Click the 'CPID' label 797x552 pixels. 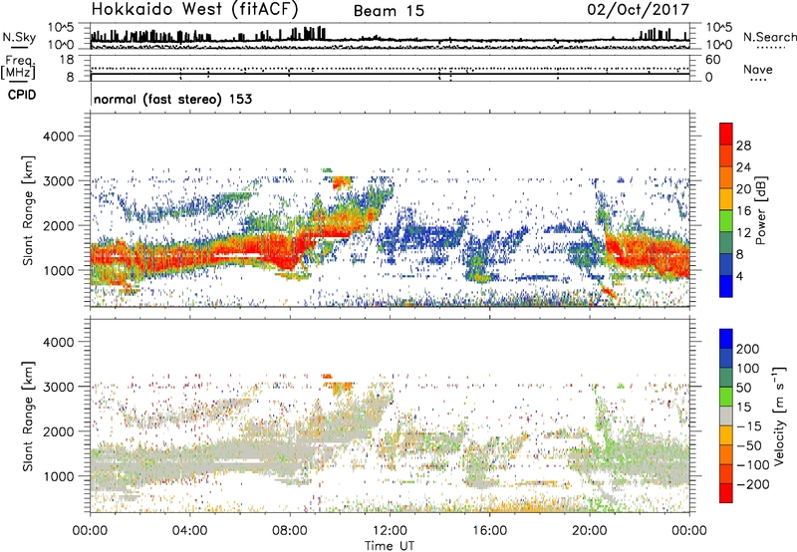tap(22, 95)
